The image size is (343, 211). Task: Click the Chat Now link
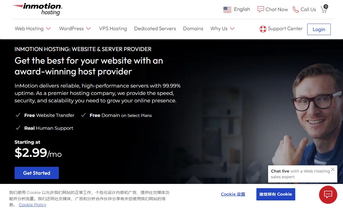coord(277,9)
